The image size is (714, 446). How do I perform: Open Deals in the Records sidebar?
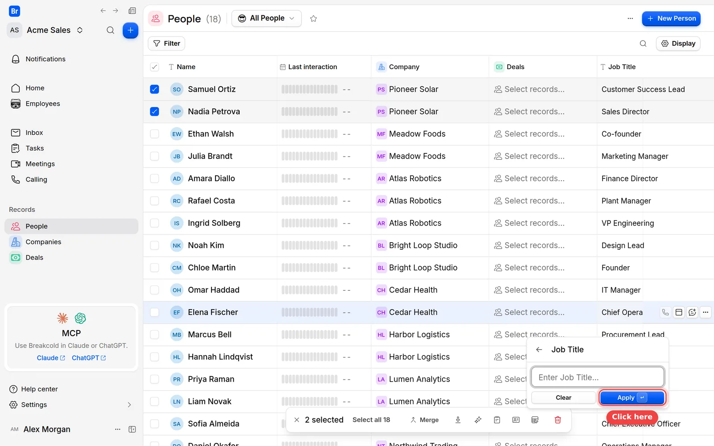(x=71, y=257)
